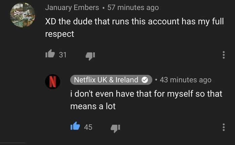Screen dimensions: 235x145
Task: Dislike the January Embers comment
Action: point(90,55)
